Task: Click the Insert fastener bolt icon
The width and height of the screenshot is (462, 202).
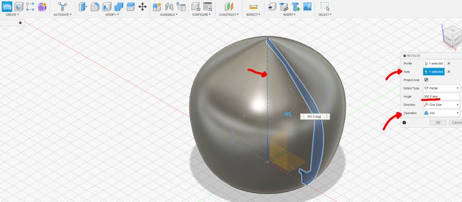Action: click(x=296, y=6)
